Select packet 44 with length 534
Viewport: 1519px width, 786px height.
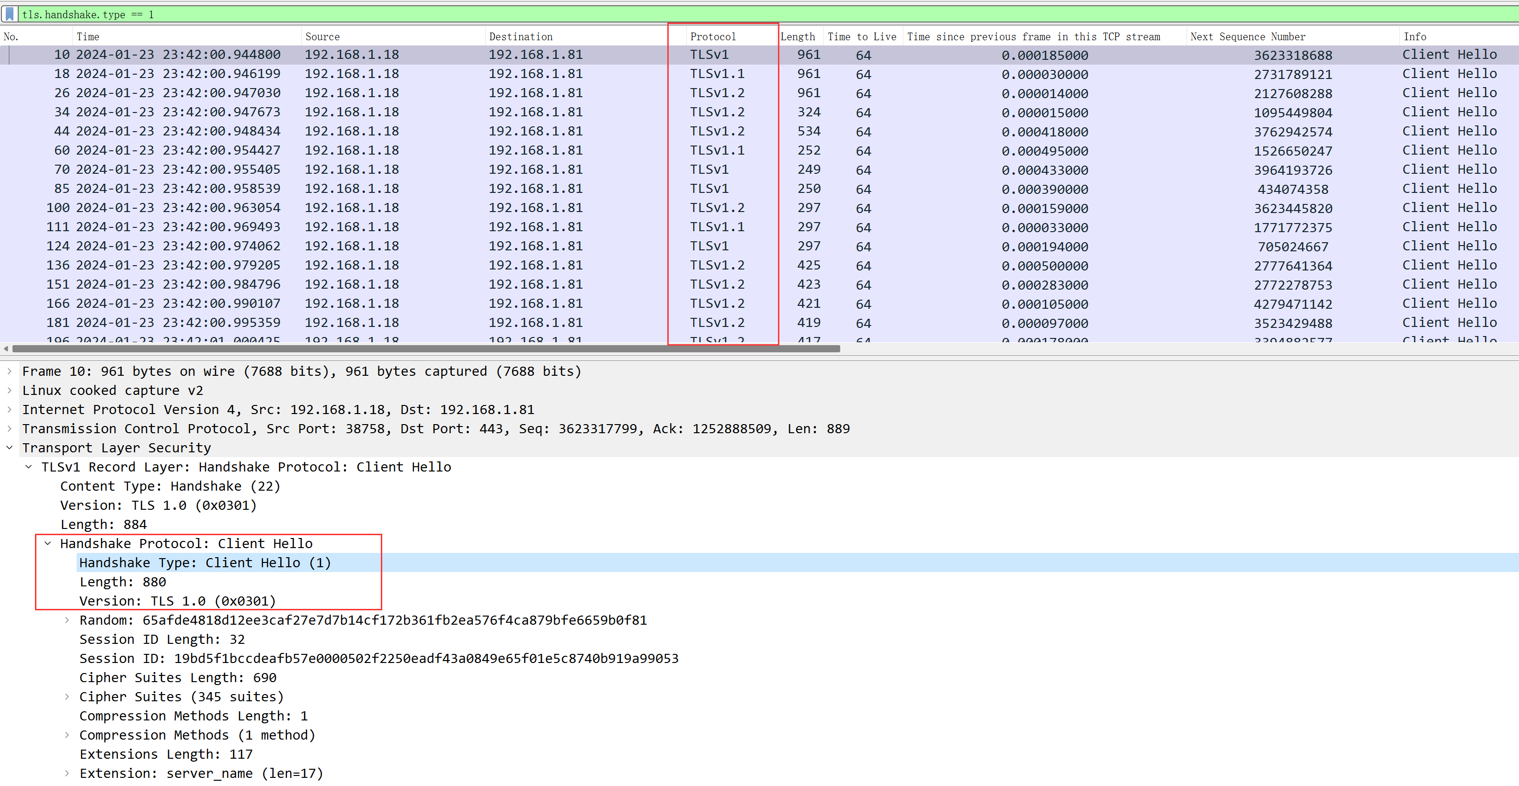(x=760, y=131)
